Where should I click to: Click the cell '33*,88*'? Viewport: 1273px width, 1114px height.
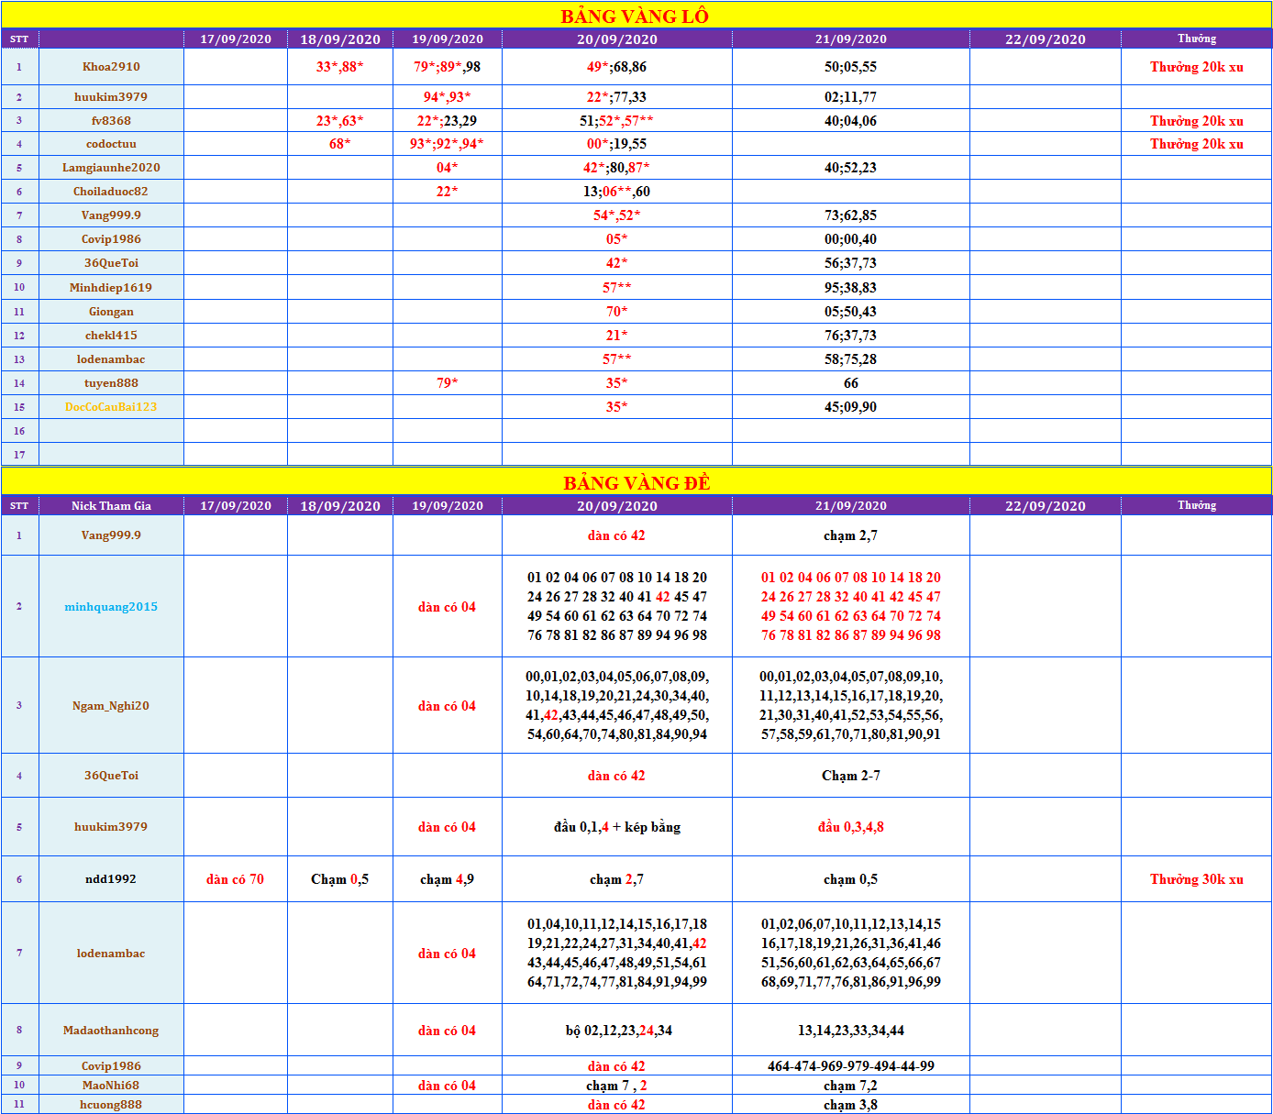coord(340,67)
